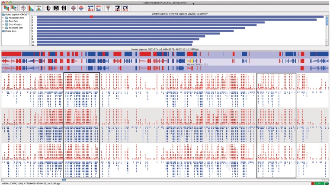Click the bold M toolbar icon
330x186 pixels.
[x=56, y=8]
